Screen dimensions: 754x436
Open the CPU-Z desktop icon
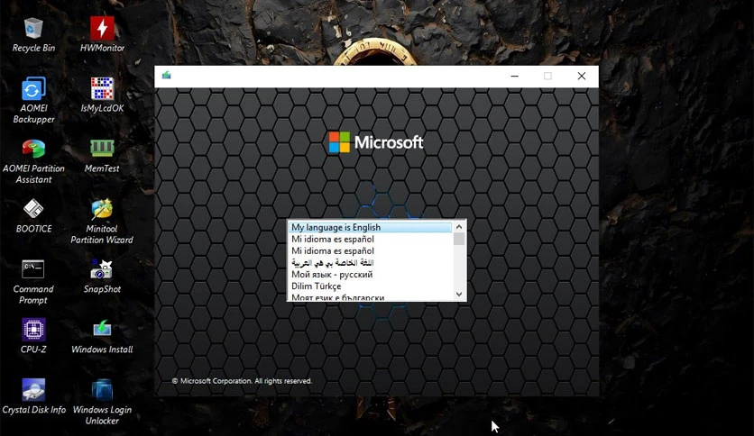tap(33, 336)
